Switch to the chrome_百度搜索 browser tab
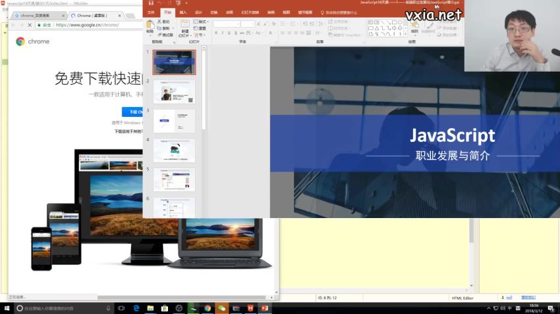Screen dimensions: 560x314 (36, 15)
